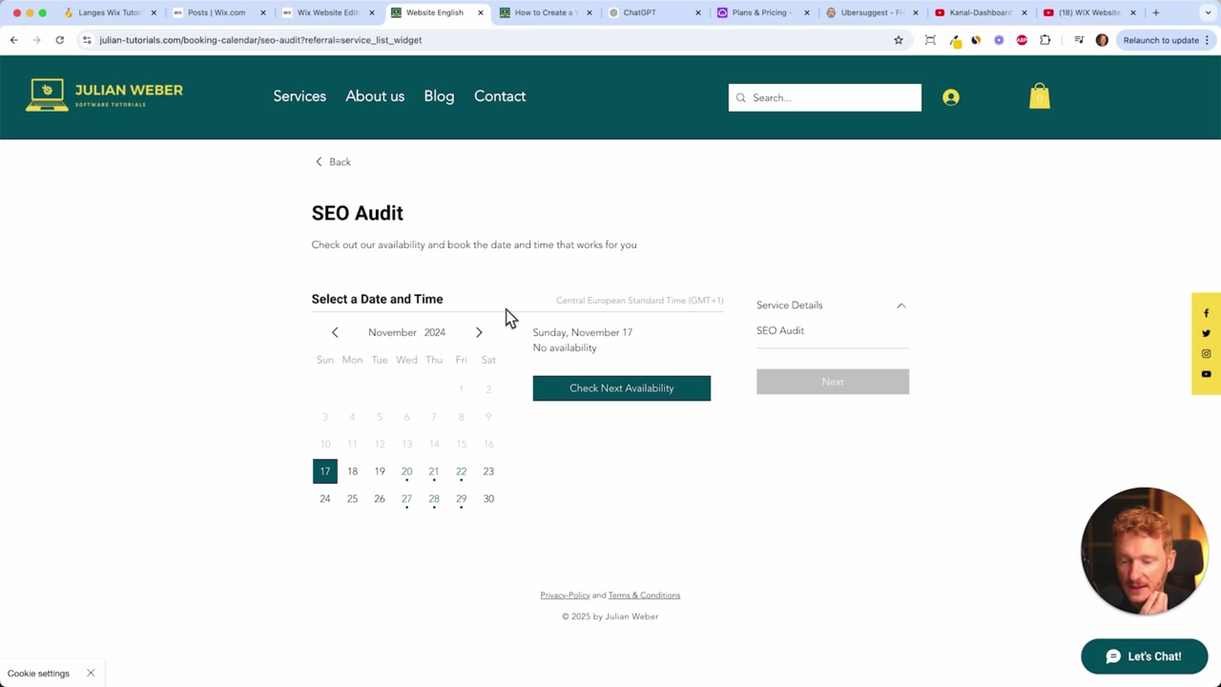Image resolution: width=1221 pixels, height=687 pixels.
Task: Click the red ABP extension icon
Action: 1022,40
